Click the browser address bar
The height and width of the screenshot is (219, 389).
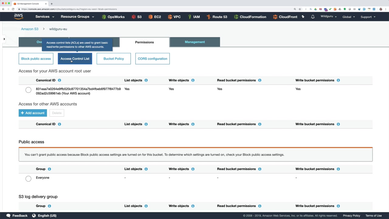(155, 9)
